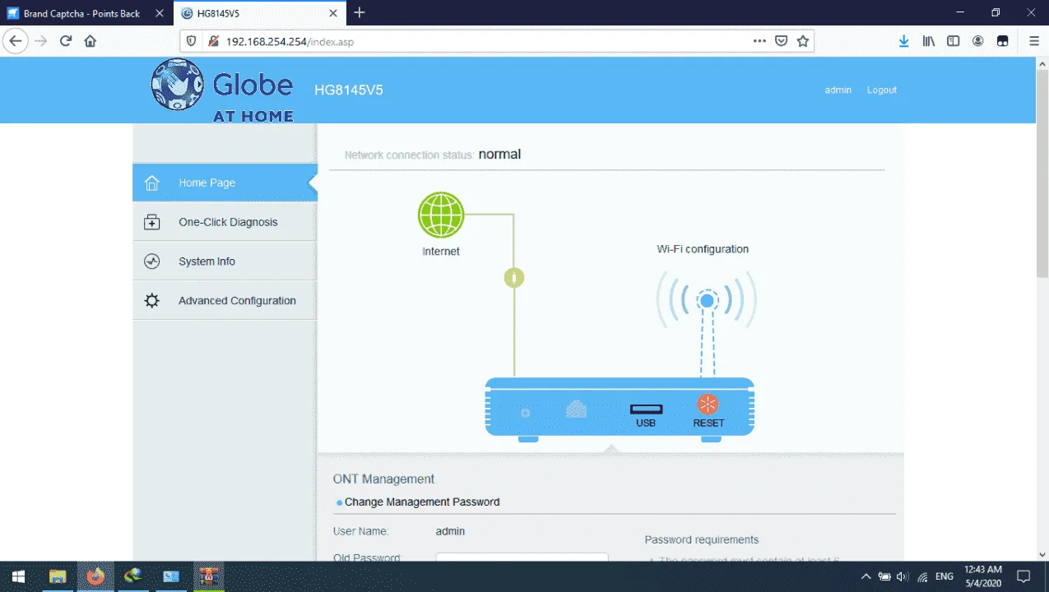Click the Change Management Password heading
This screenshot has height=592, width=1049.
pyautogui.click(x=422, y=502)
